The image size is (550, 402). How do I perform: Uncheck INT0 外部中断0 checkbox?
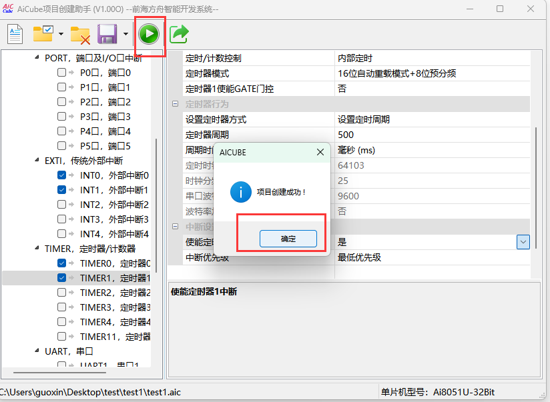[61, 175]
